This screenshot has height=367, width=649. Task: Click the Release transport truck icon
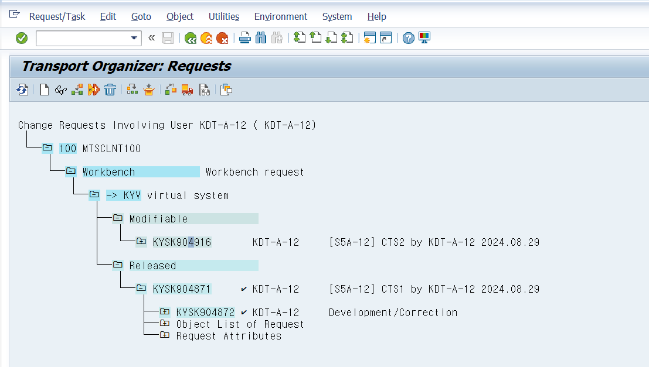pos(187,90)
